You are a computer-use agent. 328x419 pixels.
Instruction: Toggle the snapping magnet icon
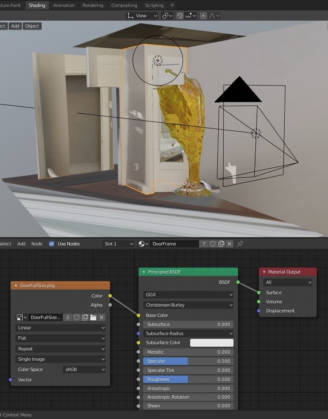click(180, 16)
